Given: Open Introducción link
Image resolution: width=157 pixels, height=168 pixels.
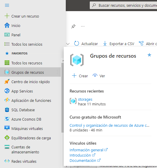Looking at the screenshot, I should pos(80,155).
